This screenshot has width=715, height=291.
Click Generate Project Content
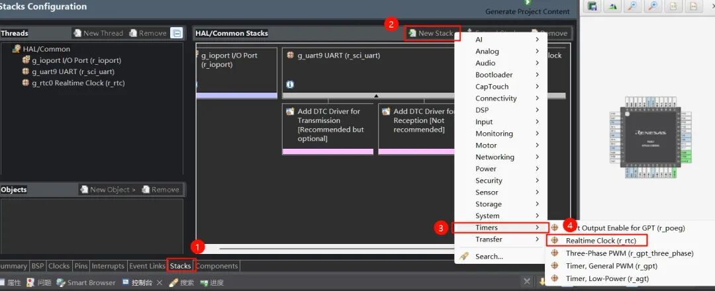point(527,11)
